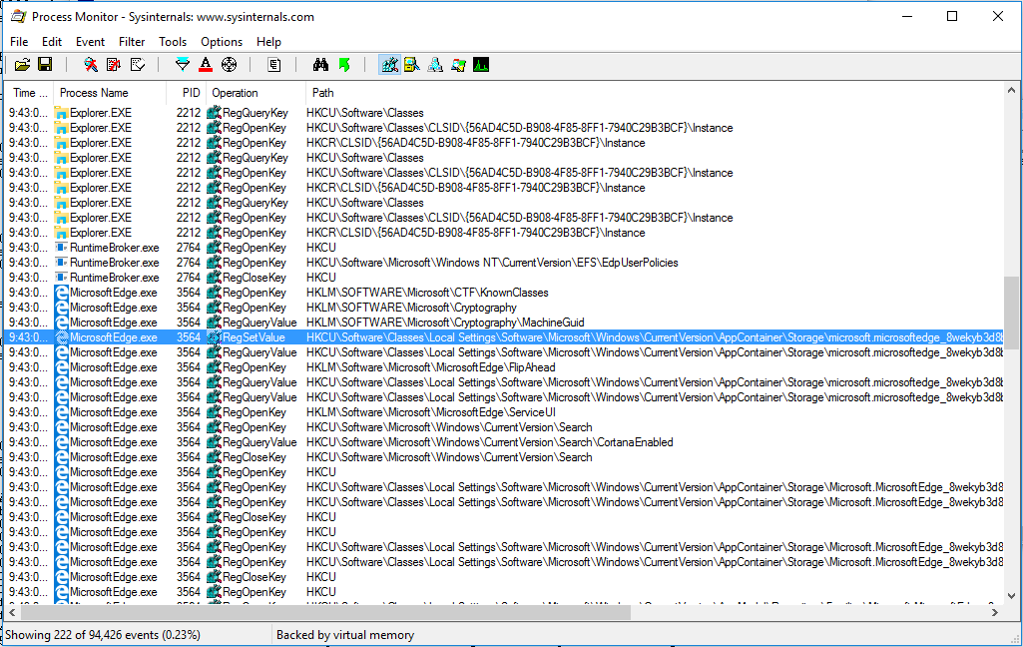Open the File menu
Image resolution: width=1023 pixels, height=647 pixels.
[x=19, y=42]
